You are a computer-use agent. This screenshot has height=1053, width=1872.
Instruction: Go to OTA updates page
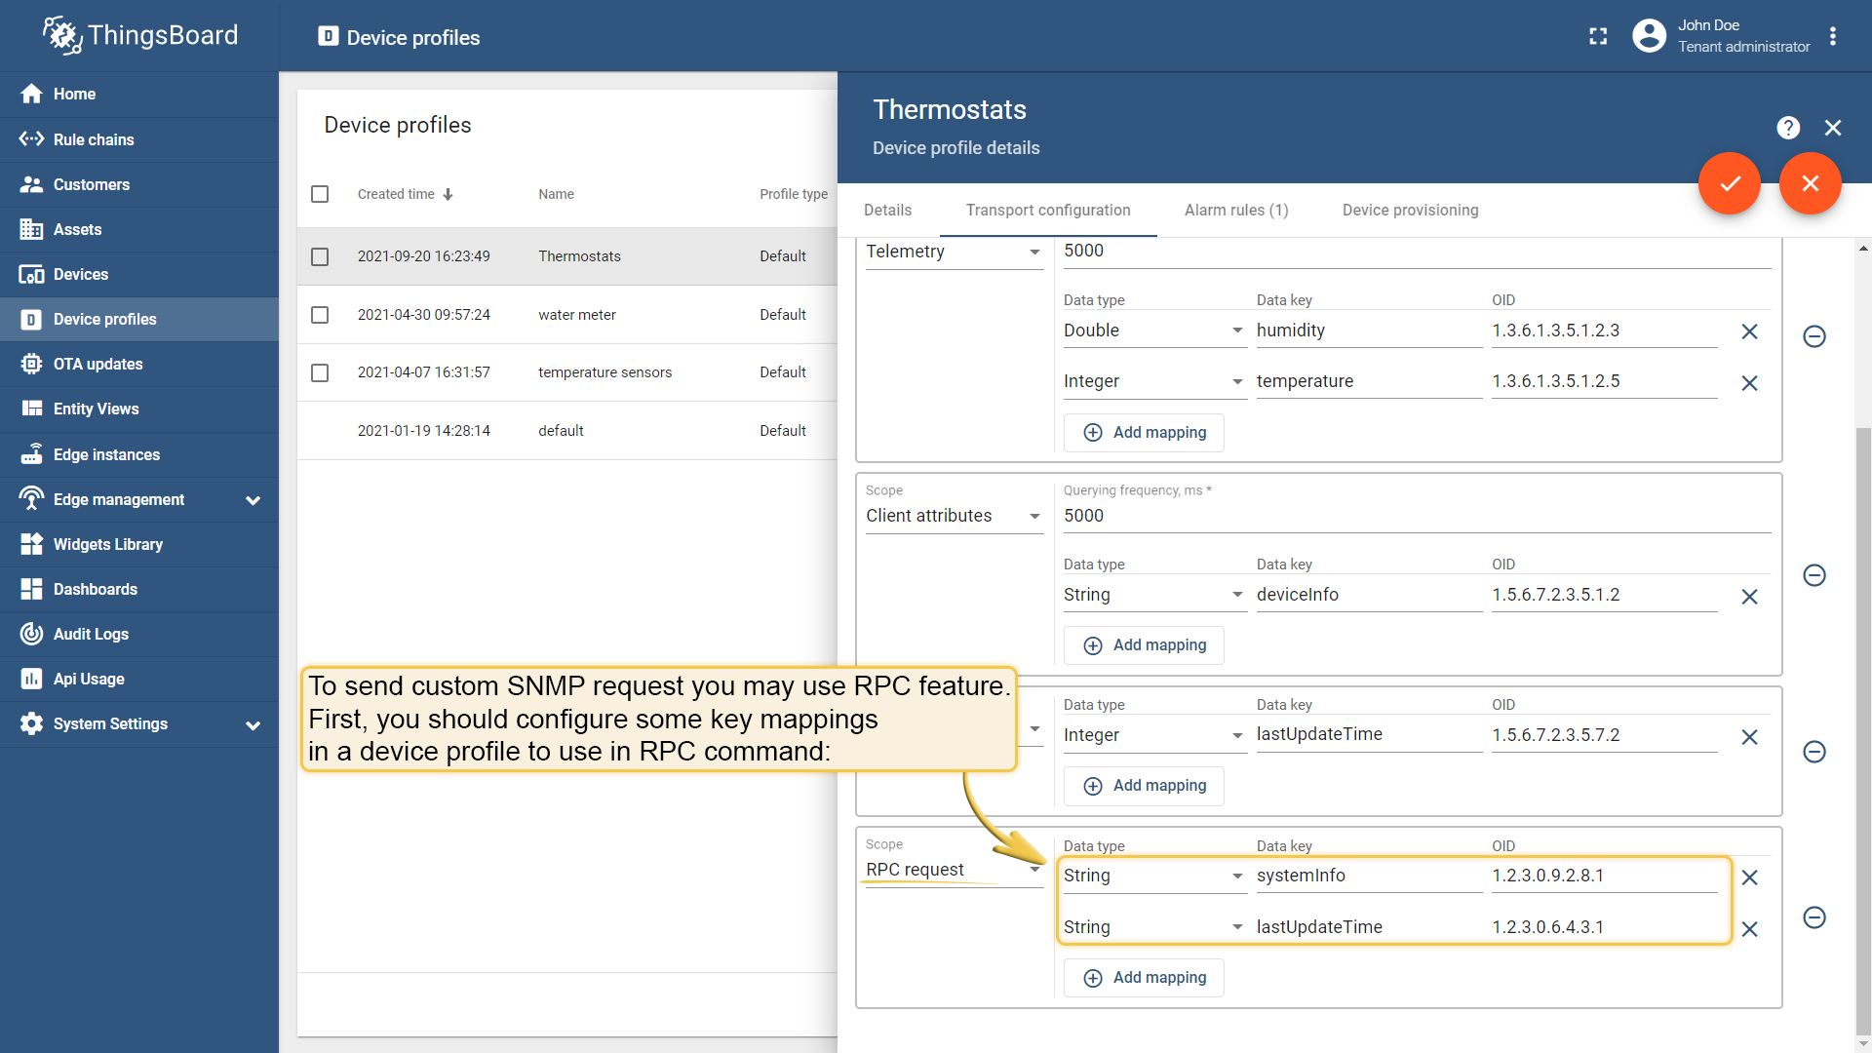pyautogui.click(x=97, y=364)
